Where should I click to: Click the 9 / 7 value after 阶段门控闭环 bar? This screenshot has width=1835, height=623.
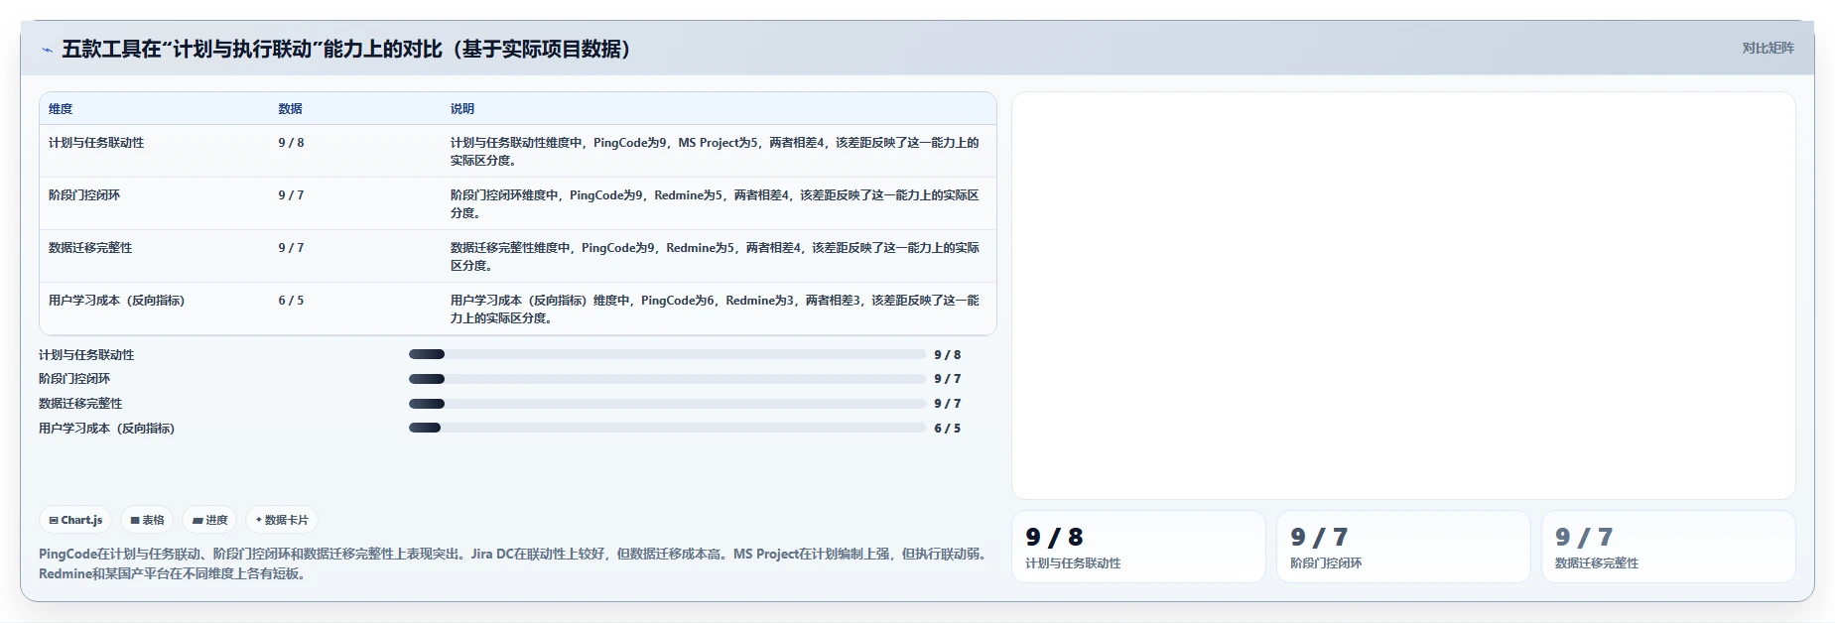click(x=948, y=379)
